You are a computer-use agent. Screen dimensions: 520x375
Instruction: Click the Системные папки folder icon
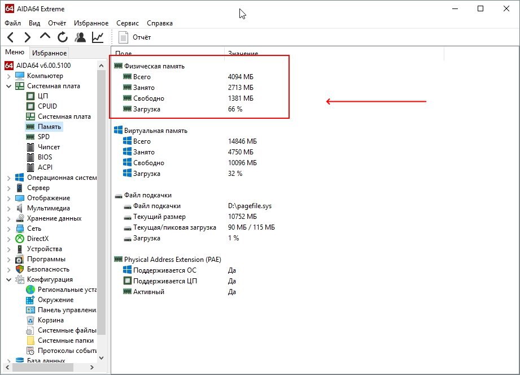click(30, 340)
